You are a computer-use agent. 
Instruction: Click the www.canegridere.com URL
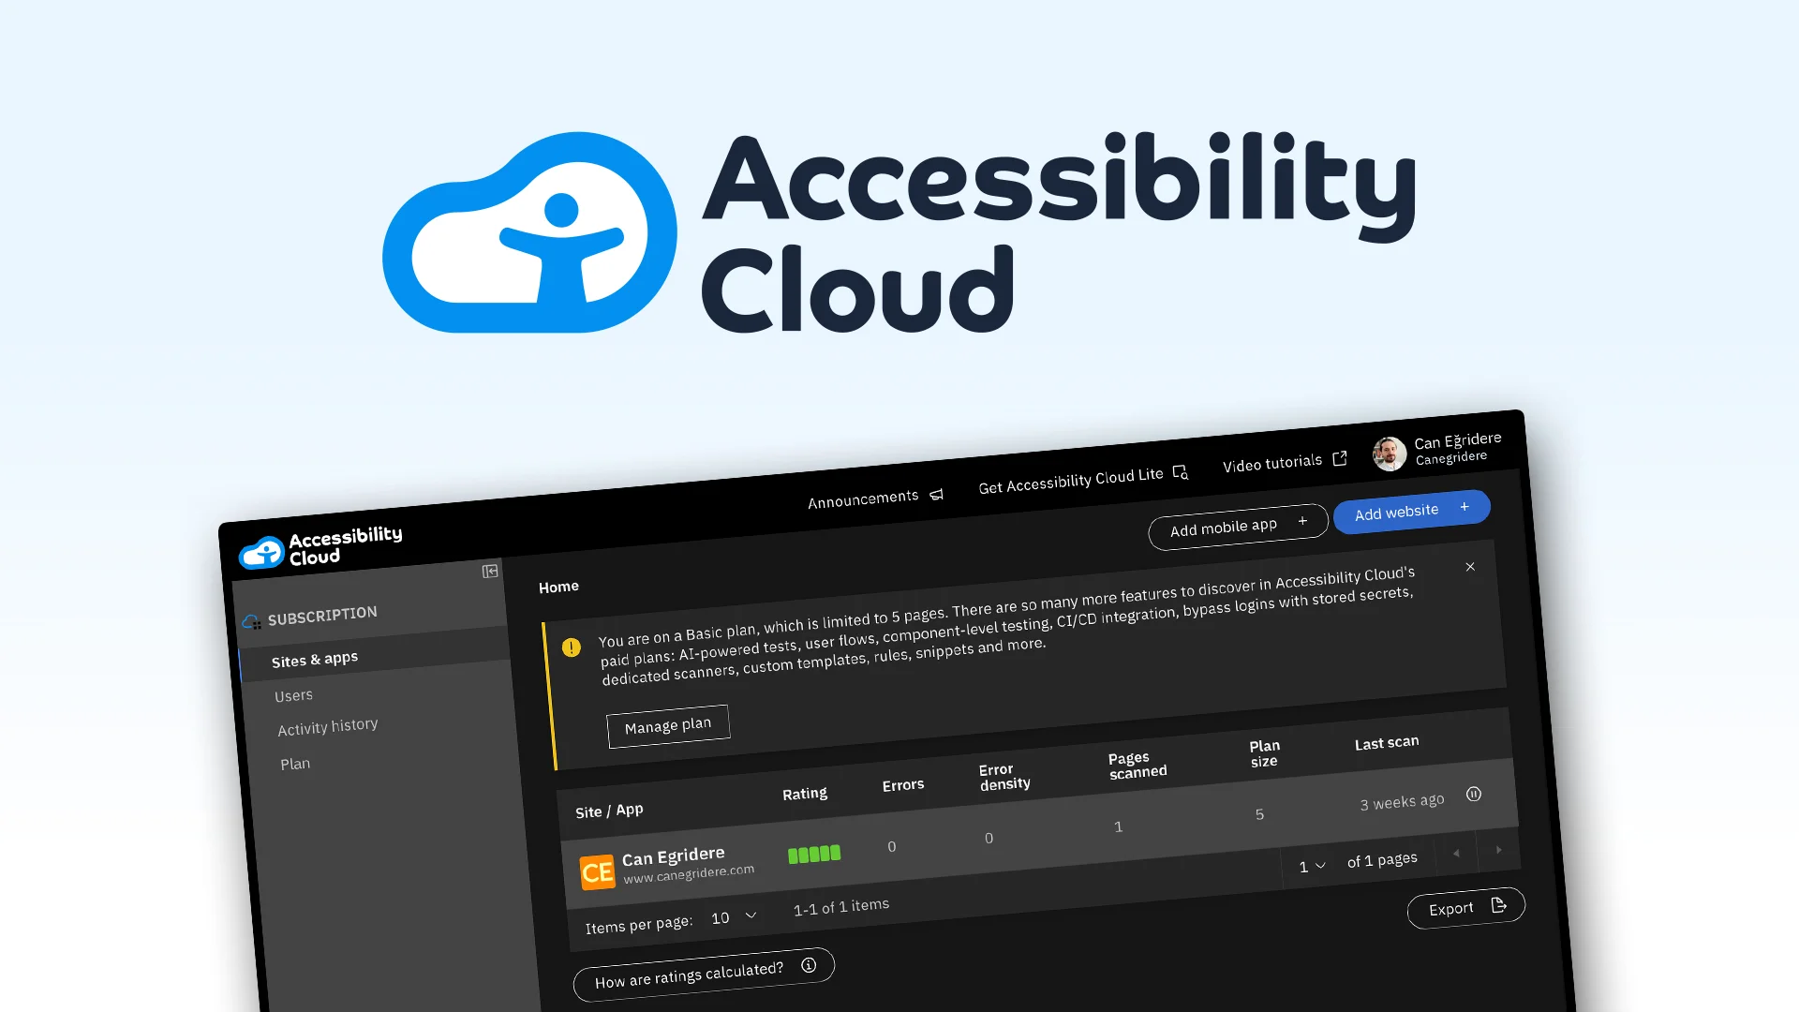(x=689, y=873)
